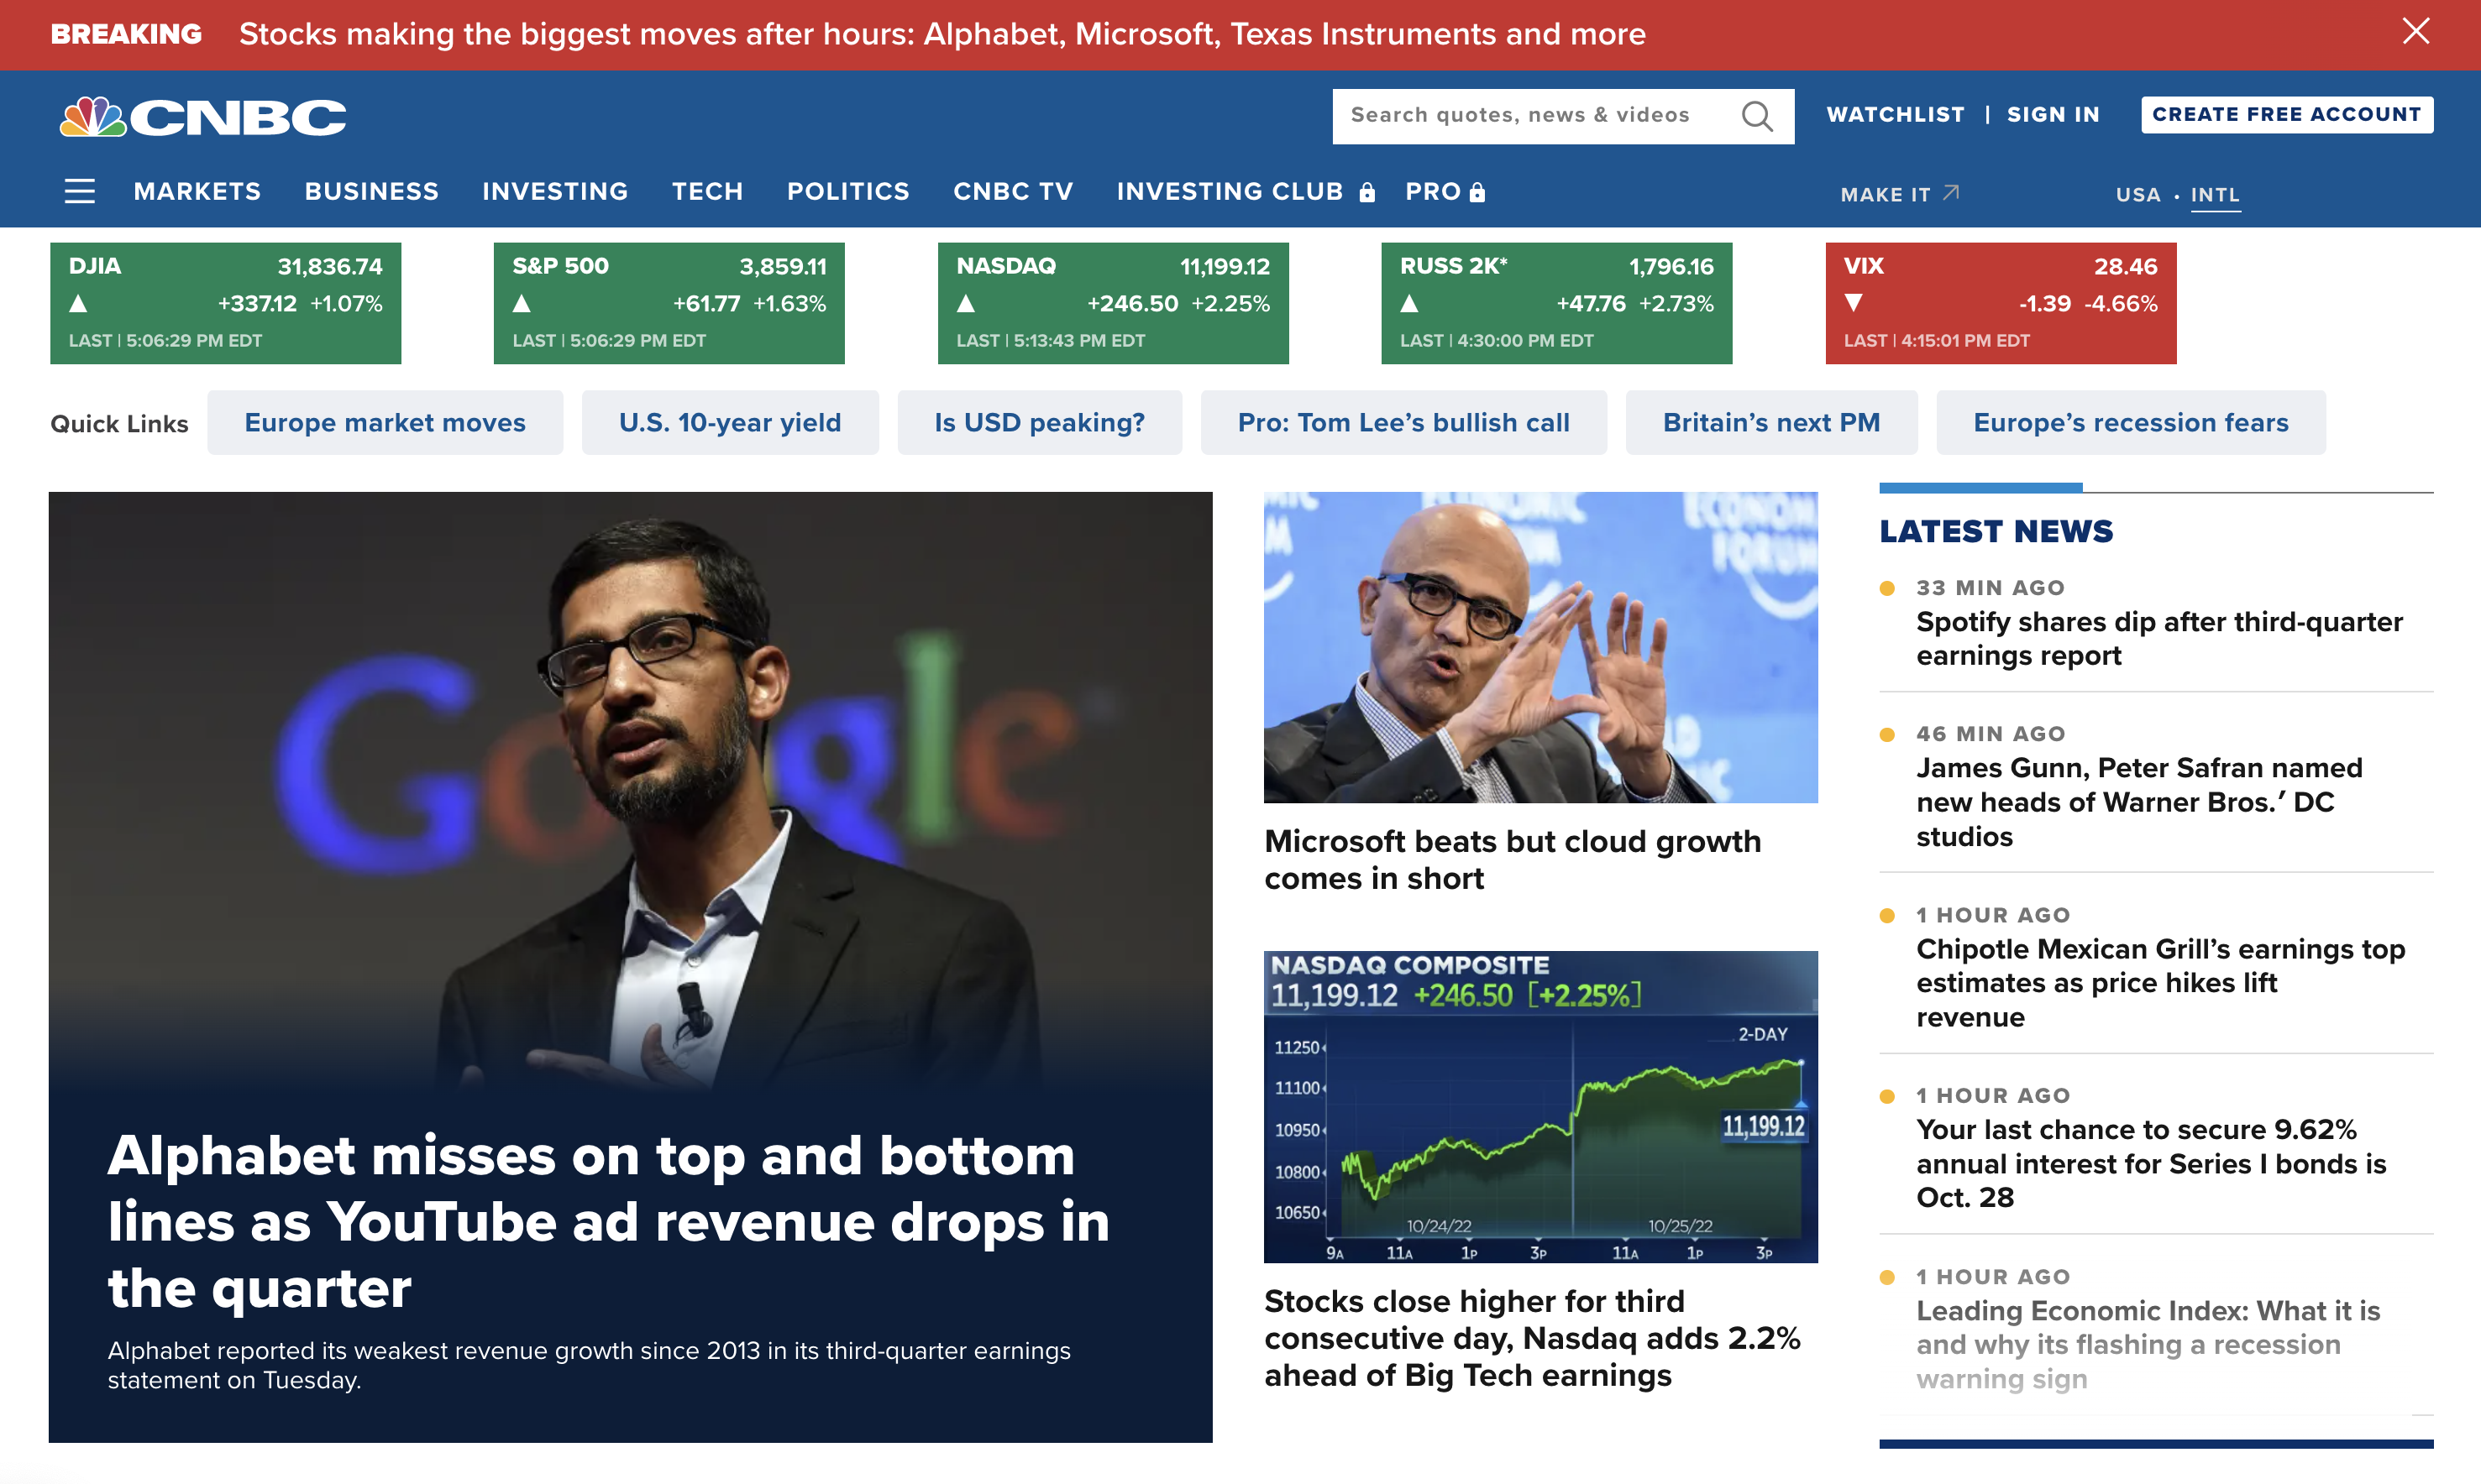Screen dimensions: 2481x1484
Task: Open the Politics menu
Action: tap(848, 191)
